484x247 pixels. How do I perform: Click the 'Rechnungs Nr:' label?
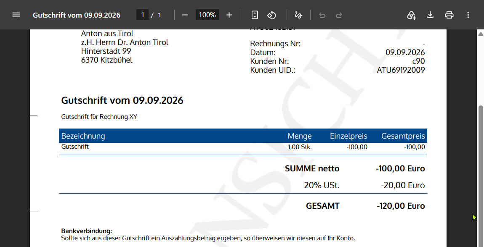[275, 44]
